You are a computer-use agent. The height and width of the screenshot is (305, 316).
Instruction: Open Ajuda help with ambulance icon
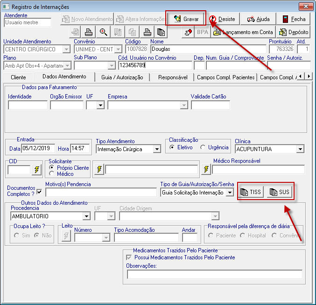point(258,19)
